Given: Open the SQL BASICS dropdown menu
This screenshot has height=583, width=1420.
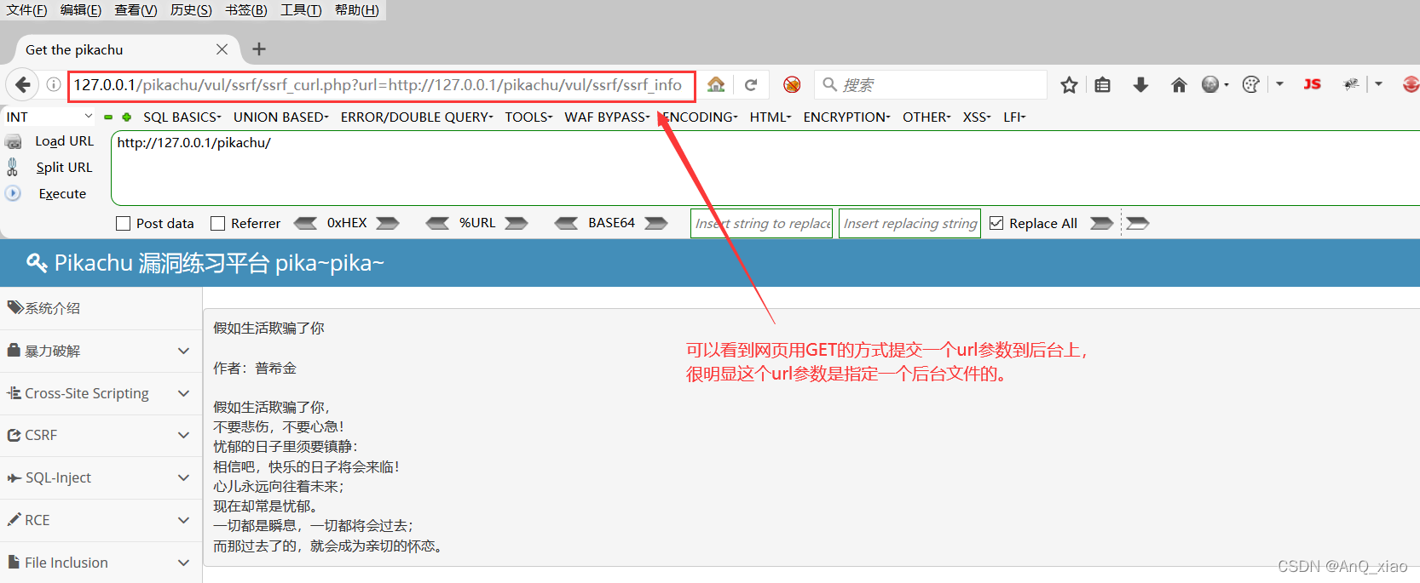Looking at the screenshot, I should [x=182, y=117].
